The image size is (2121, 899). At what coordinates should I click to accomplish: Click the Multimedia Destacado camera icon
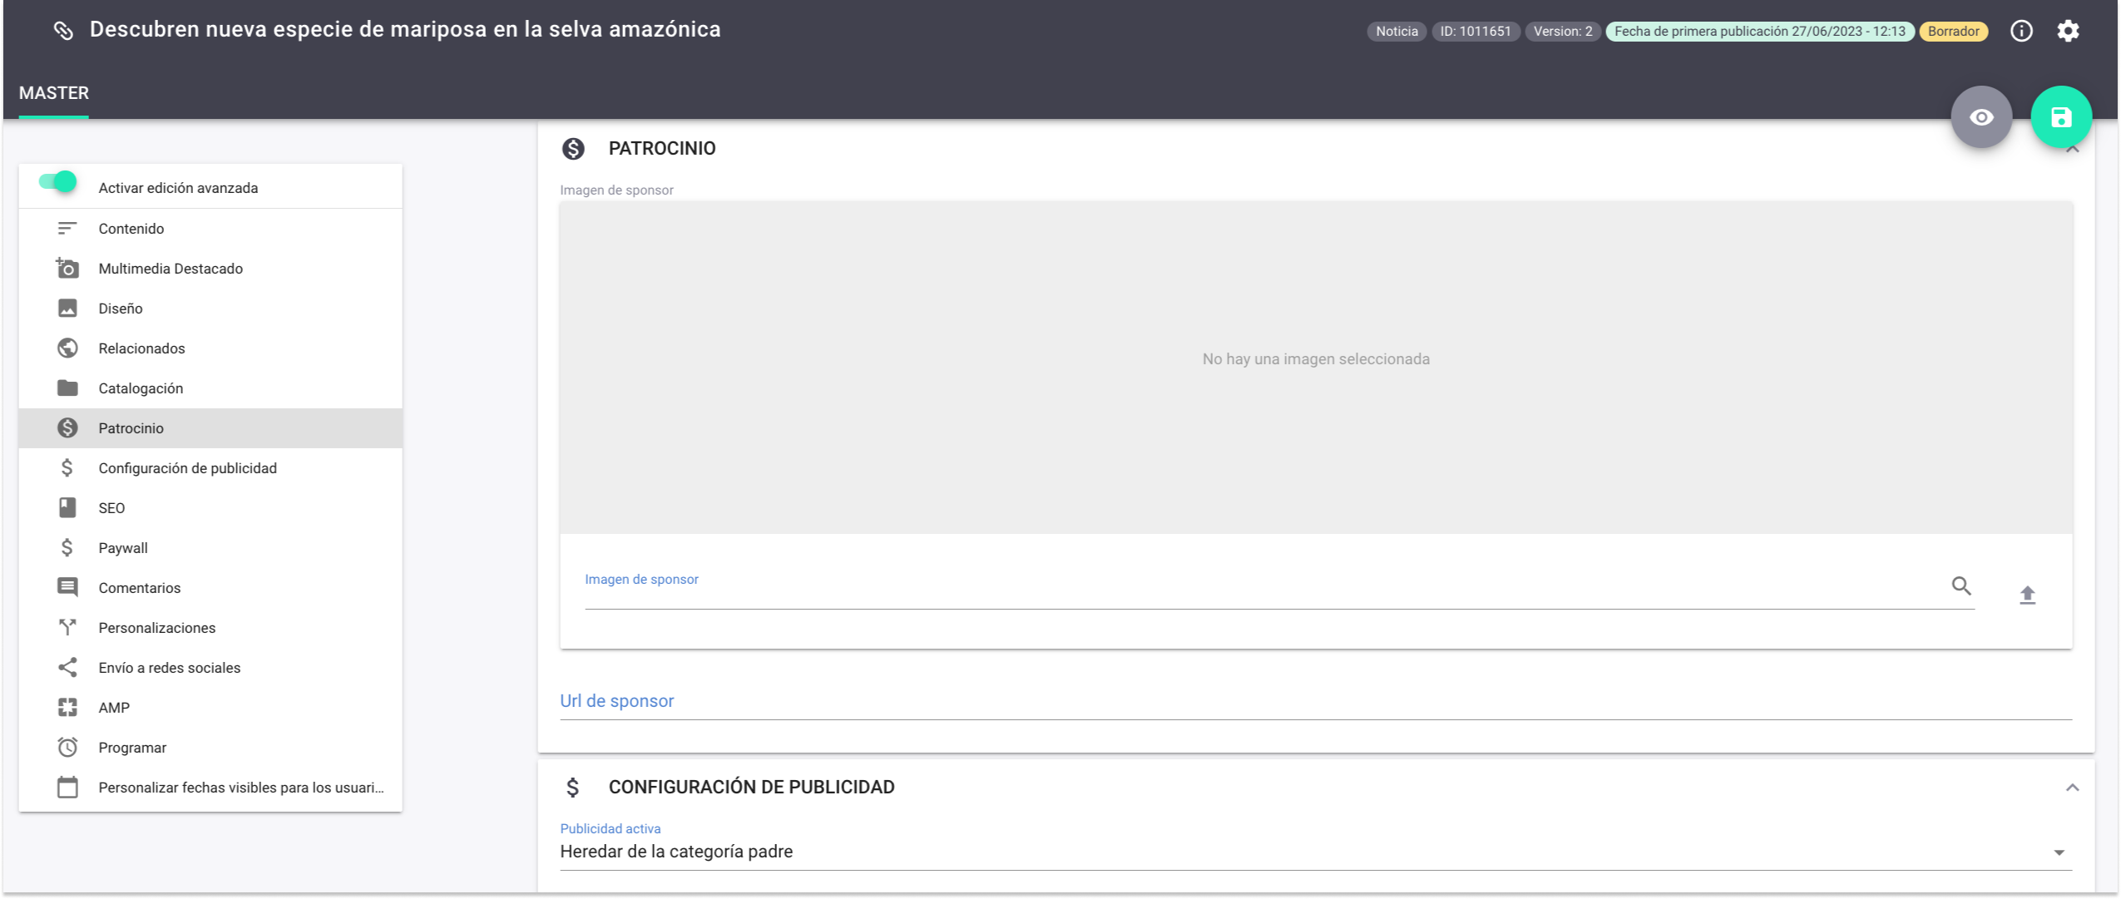coord(67,268)
